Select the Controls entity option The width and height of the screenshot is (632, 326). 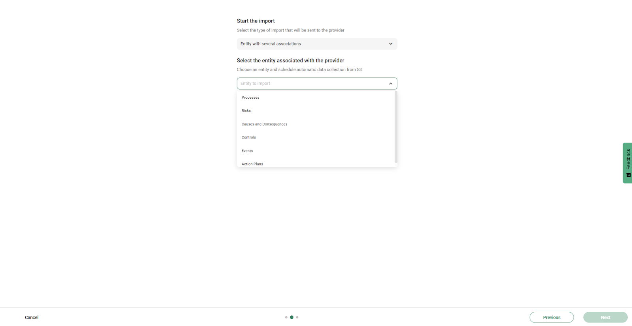click(x=249, y=137)
